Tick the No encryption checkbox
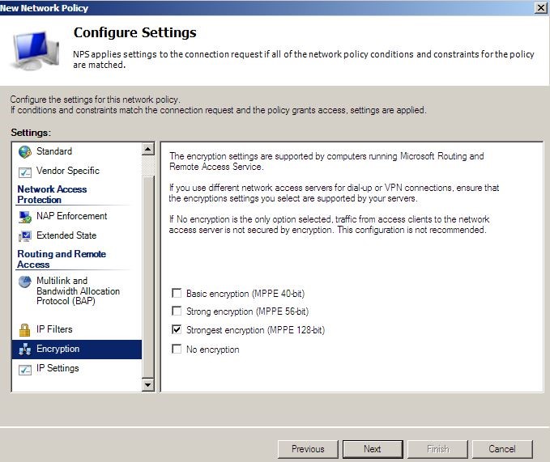The height and width of the screenshot is (462, 550). [x=177, y=350]
